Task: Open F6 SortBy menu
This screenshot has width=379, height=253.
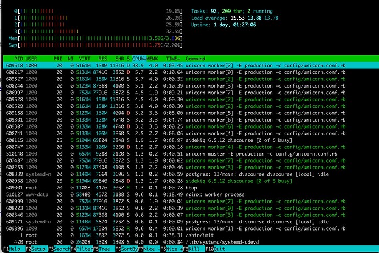Action: point(126,249)
